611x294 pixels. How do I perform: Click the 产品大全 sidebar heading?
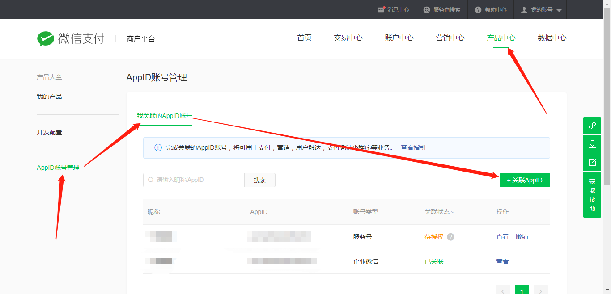(49, 77)
